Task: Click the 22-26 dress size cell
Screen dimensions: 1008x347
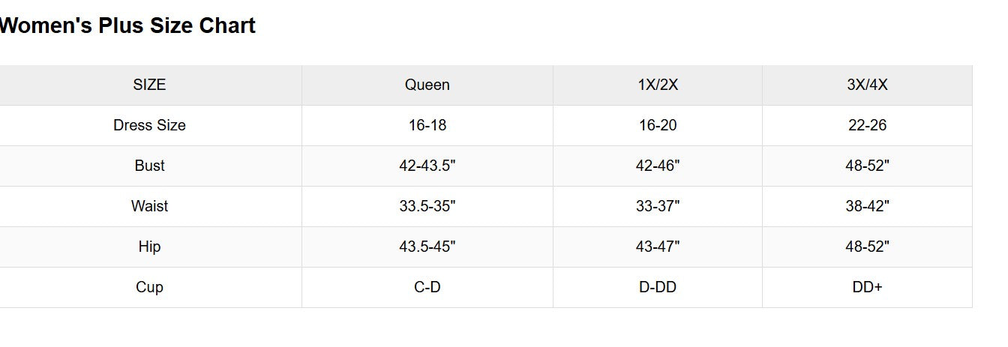Action: coord(867,125)
